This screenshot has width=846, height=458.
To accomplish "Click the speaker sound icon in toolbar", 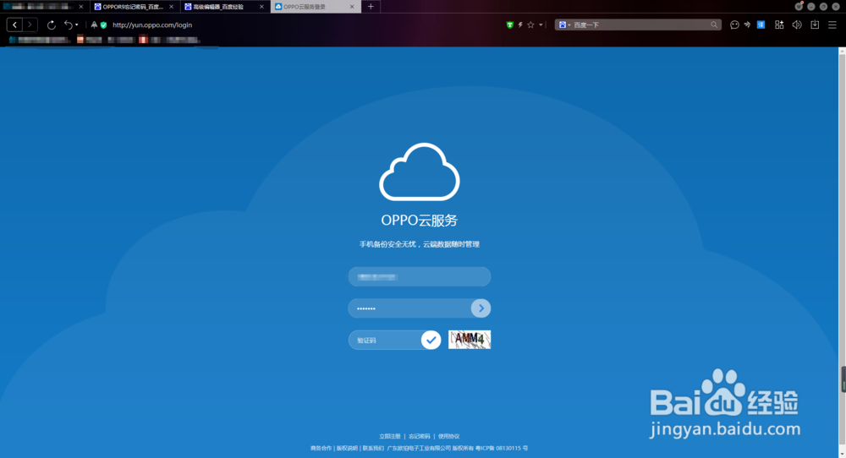I will tap(797, 25).
